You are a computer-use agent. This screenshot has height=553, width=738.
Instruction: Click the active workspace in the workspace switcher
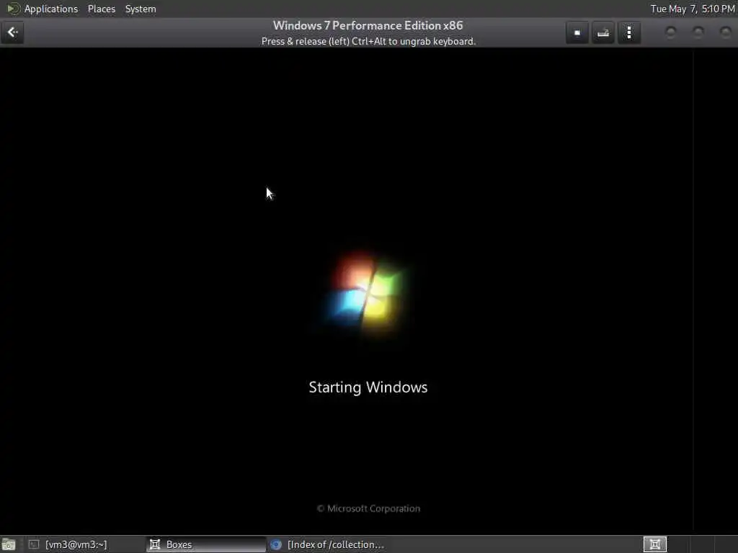coord(654,544)
